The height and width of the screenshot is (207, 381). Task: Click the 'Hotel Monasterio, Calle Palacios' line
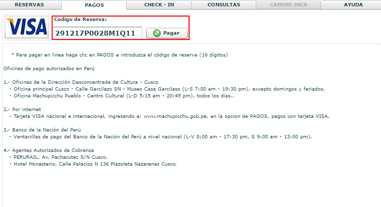click(x=93, y=164)
